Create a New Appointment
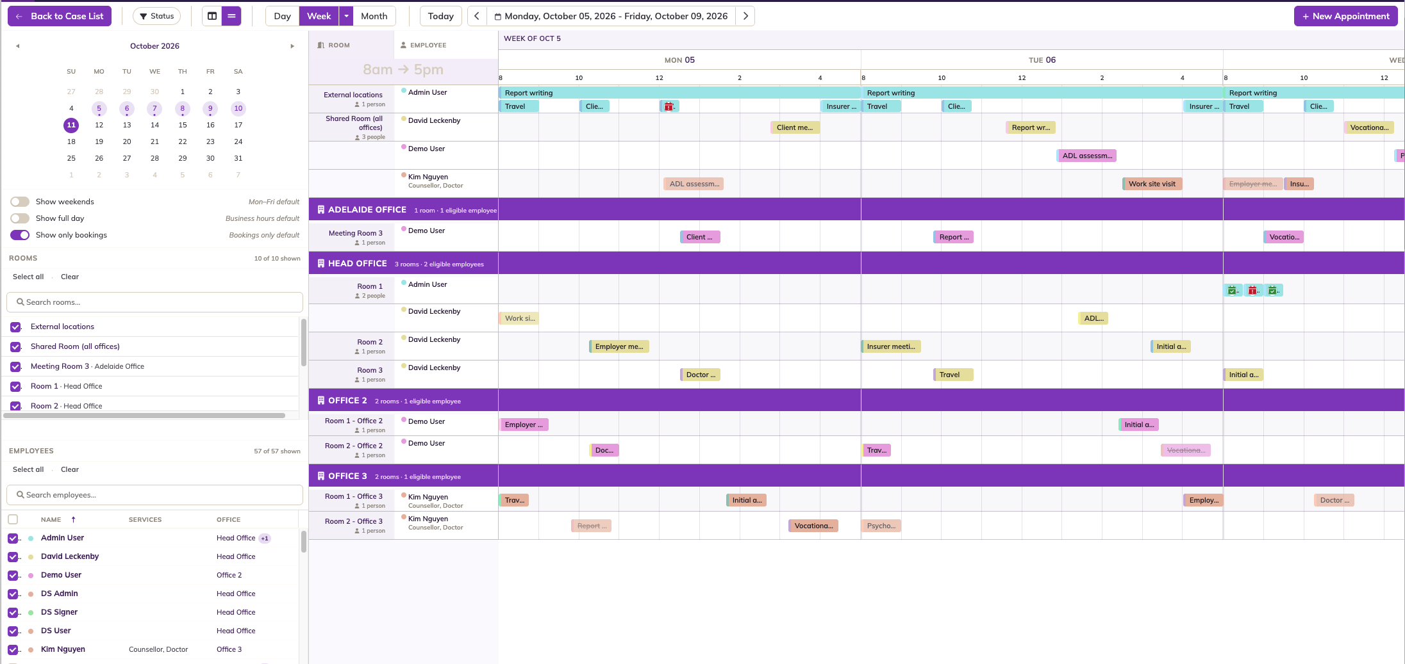1405x664 pixels. pyautogui.click(x=1345, y=16)
